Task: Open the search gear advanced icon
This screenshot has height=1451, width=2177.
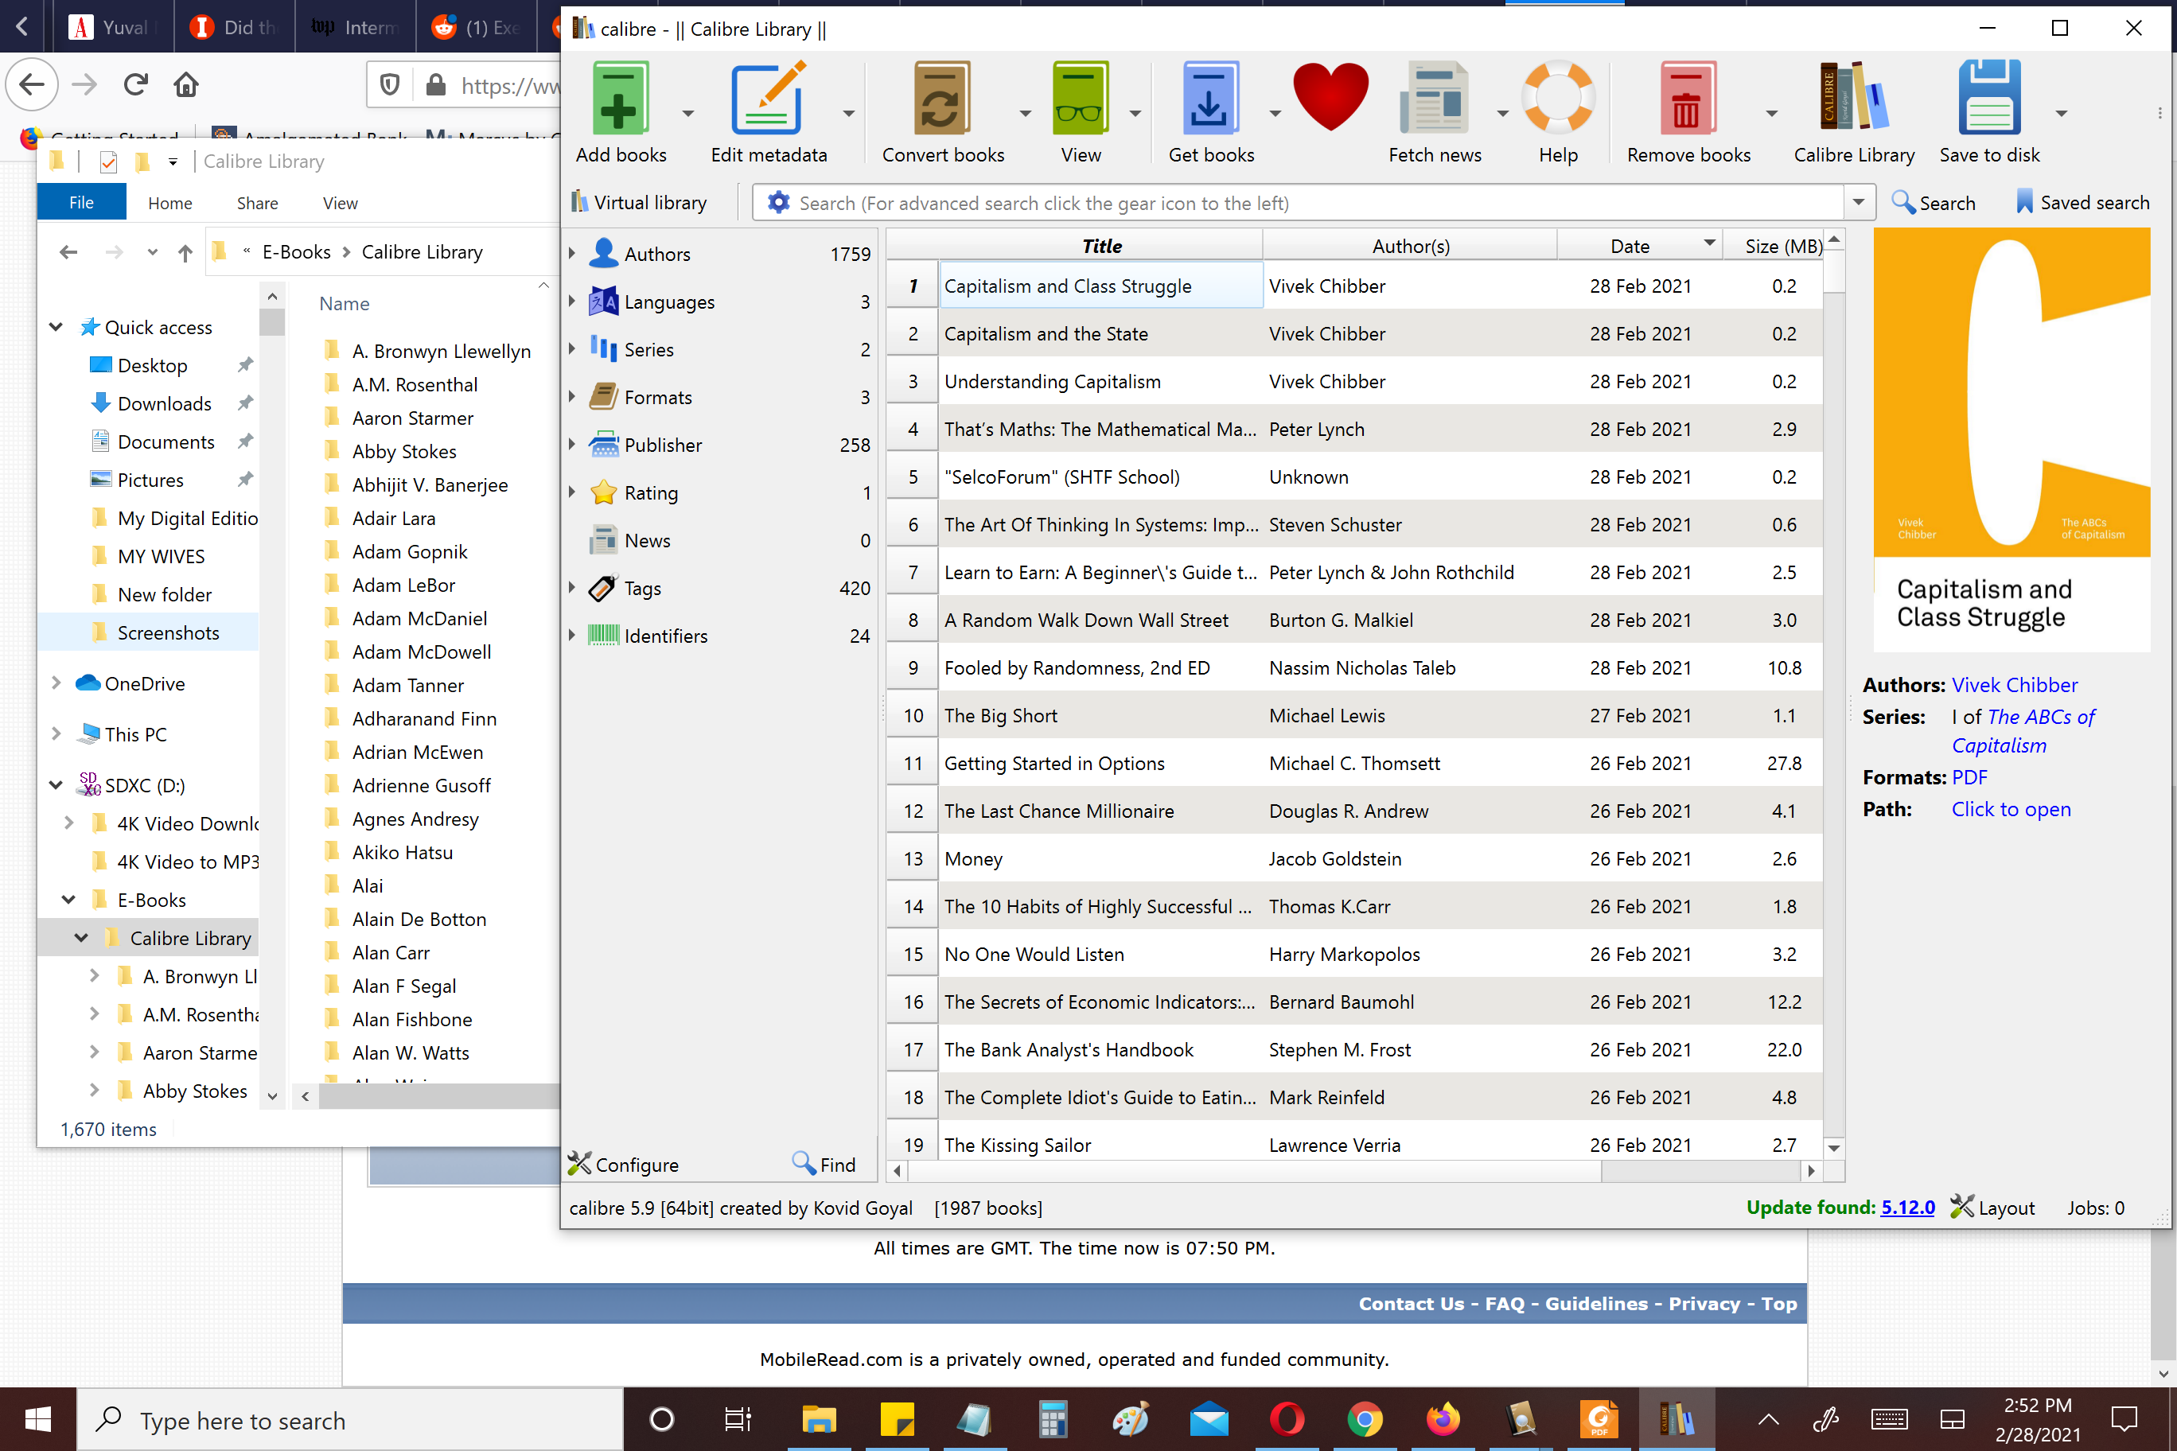Action: [x=778, y=203]
